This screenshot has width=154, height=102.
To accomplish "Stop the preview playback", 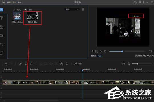I will pyautogui.click(x=105, y=52).
